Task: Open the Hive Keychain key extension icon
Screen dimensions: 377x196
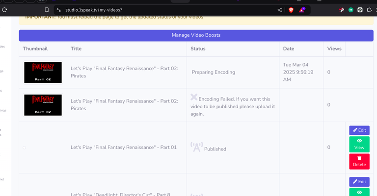Action: 342,10
